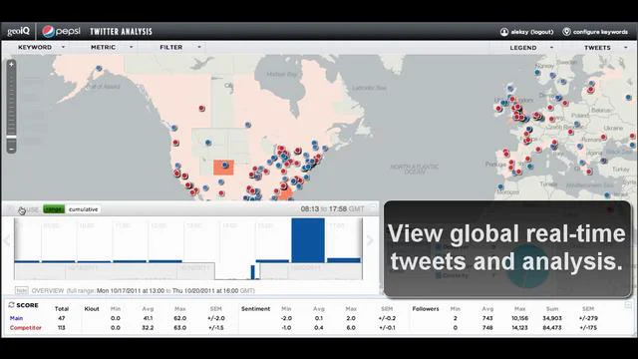Open the KEYWORD dropdown menu
The height and width of the screenshot is (359, 638).
(x=41, y=47)
